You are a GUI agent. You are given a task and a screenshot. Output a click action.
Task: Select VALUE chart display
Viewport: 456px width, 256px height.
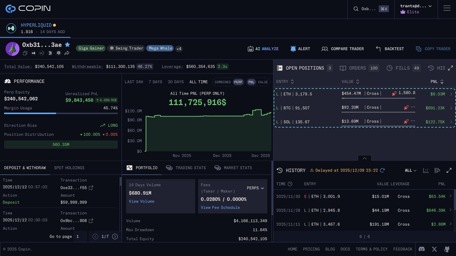pos(263,82)
